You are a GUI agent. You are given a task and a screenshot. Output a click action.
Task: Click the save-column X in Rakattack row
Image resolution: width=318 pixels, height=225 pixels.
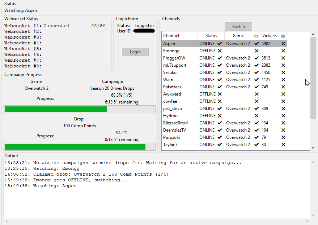283,87
